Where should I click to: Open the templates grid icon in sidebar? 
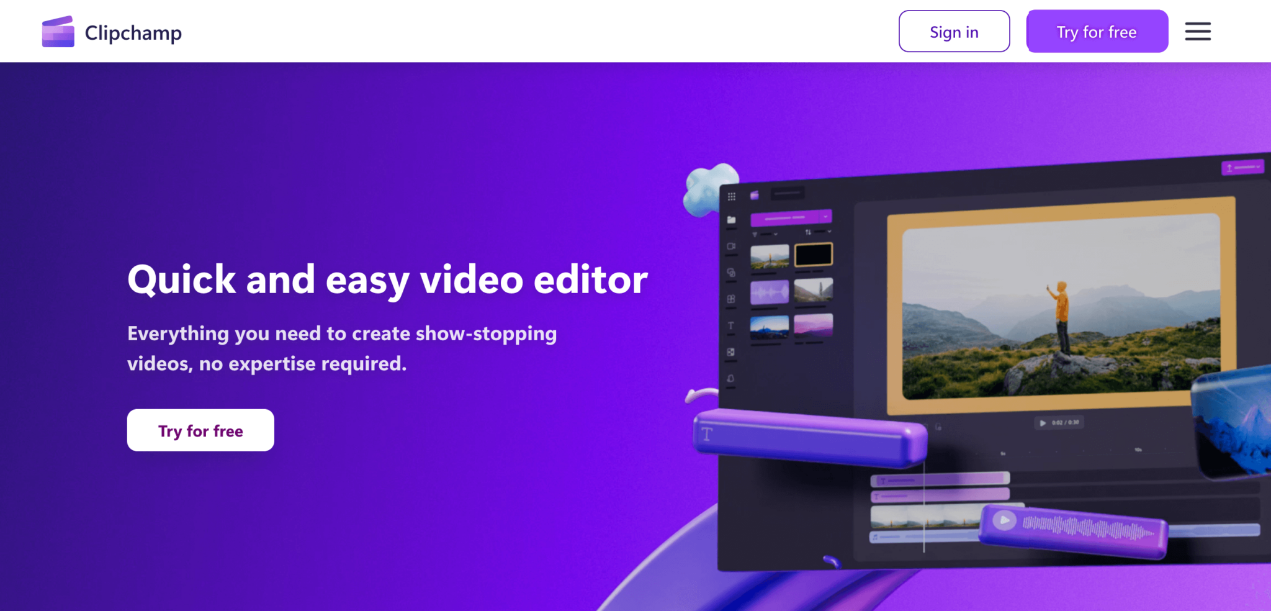[x=731, y=298]
